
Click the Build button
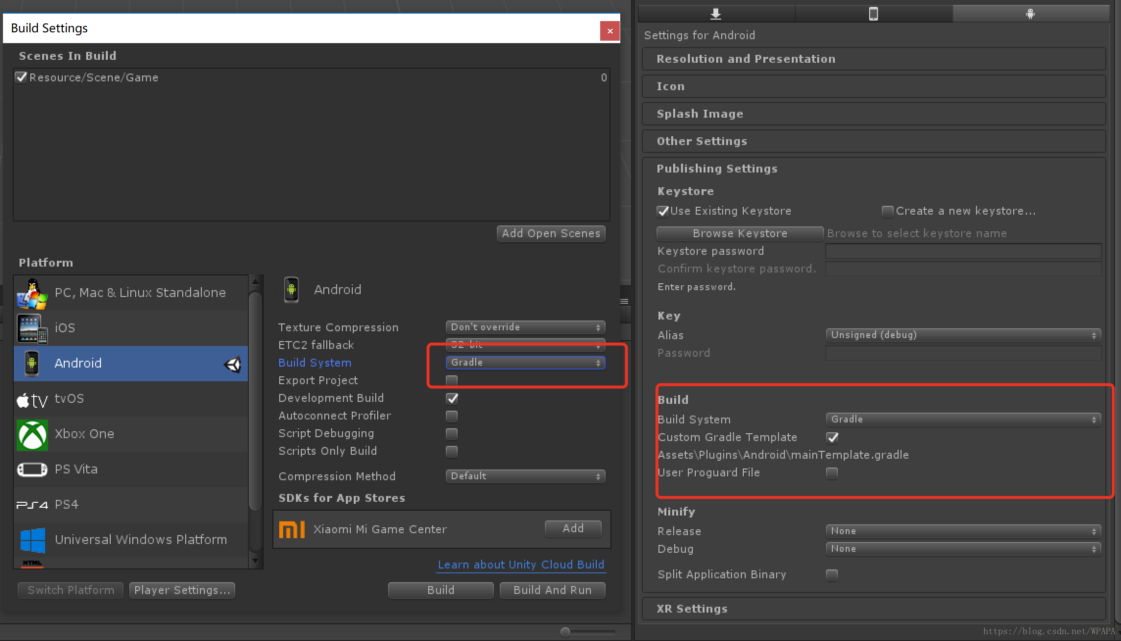440,591
